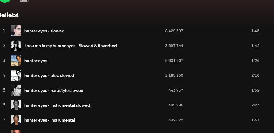Open 'hunter eyes - instrumental slowed' title

[57, 105]
